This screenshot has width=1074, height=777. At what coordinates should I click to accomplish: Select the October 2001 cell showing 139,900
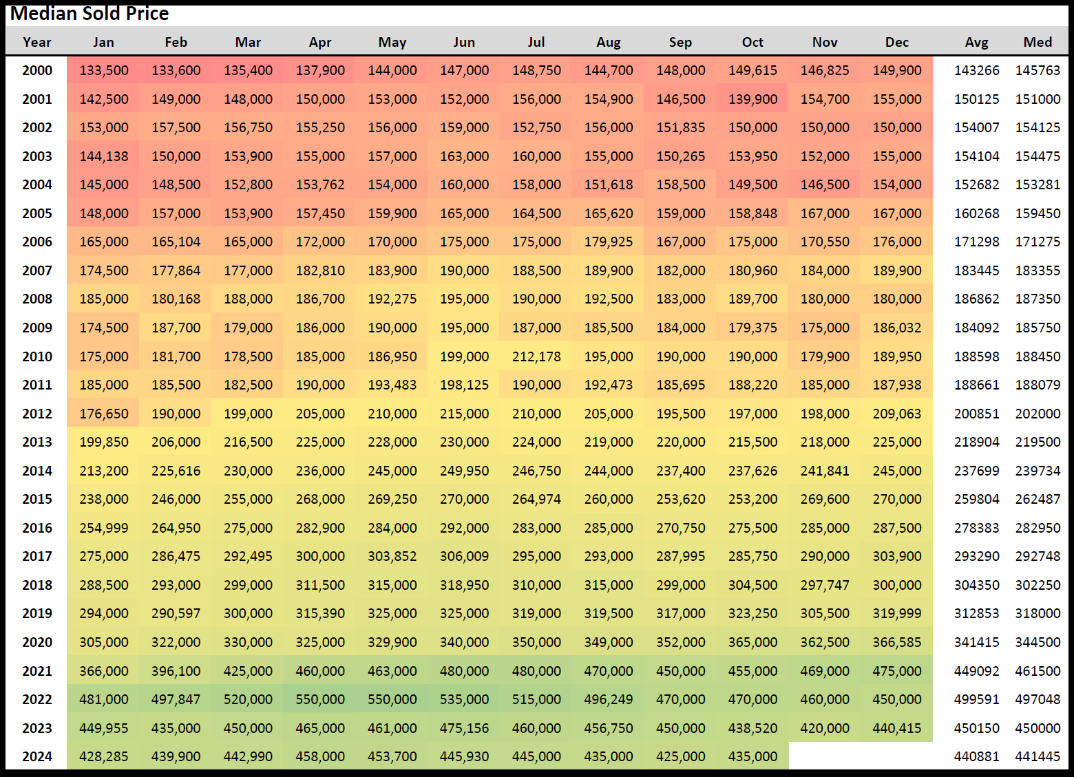coord(752,99)
